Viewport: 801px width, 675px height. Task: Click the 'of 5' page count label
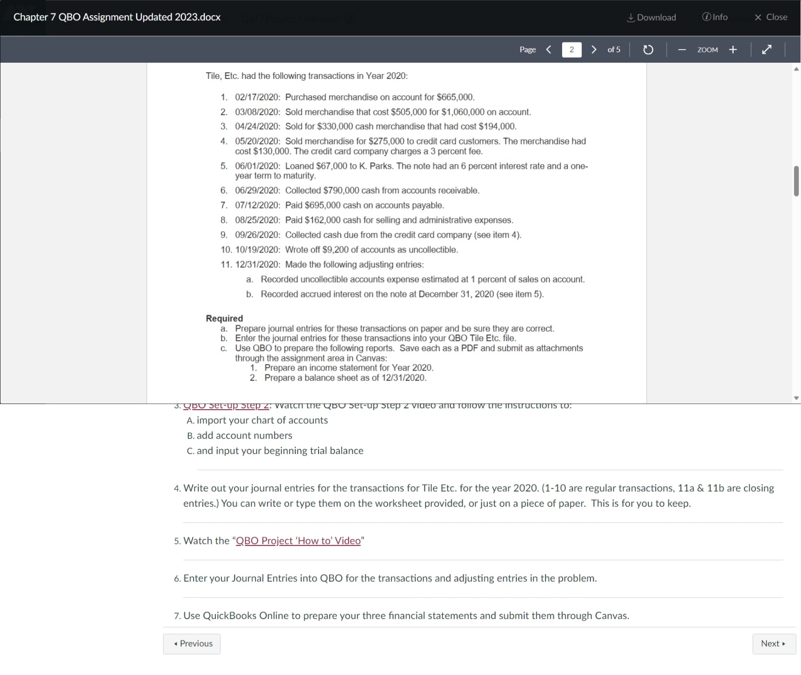[x=614, y=49]
